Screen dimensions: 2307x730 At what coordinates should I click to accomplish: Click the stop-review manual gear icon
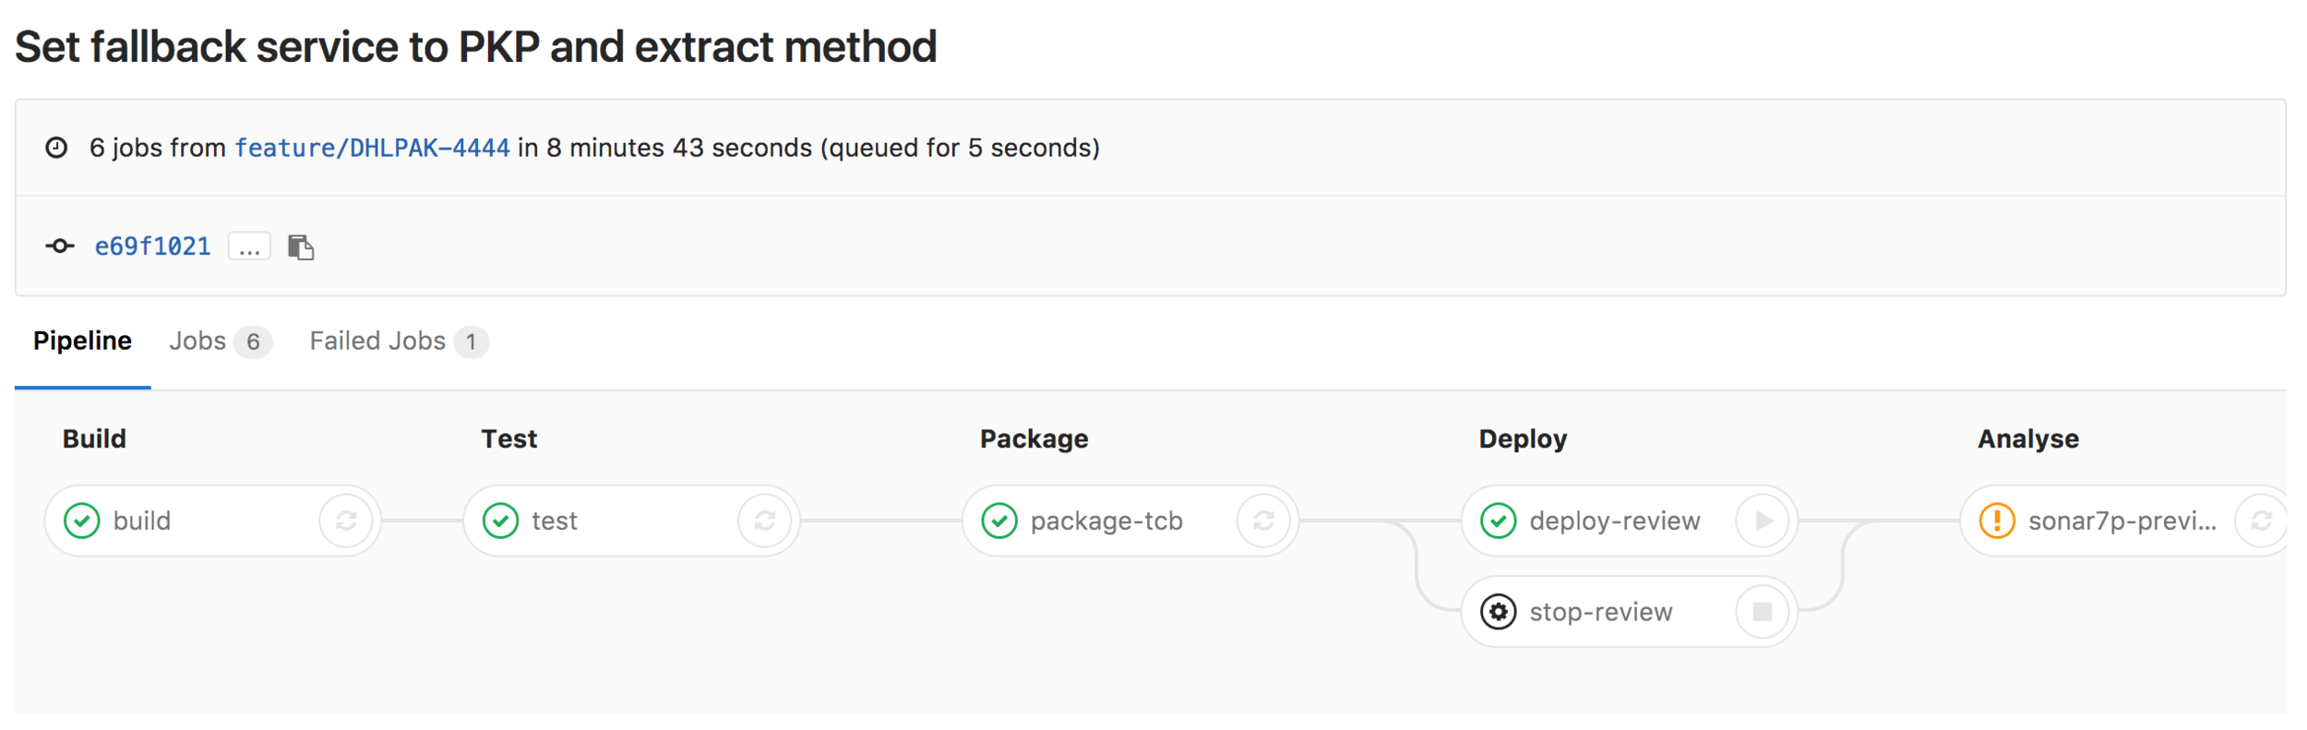click(1499, 612)
